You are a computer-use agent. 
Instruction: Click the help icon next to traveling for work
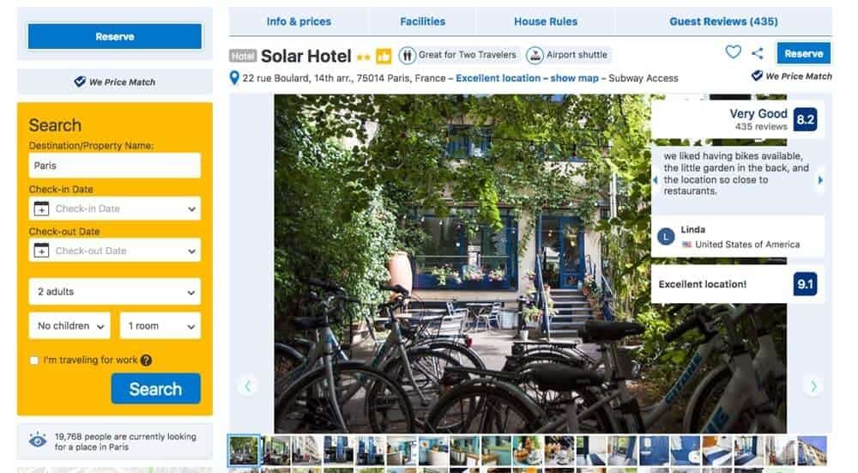[146, 361]
